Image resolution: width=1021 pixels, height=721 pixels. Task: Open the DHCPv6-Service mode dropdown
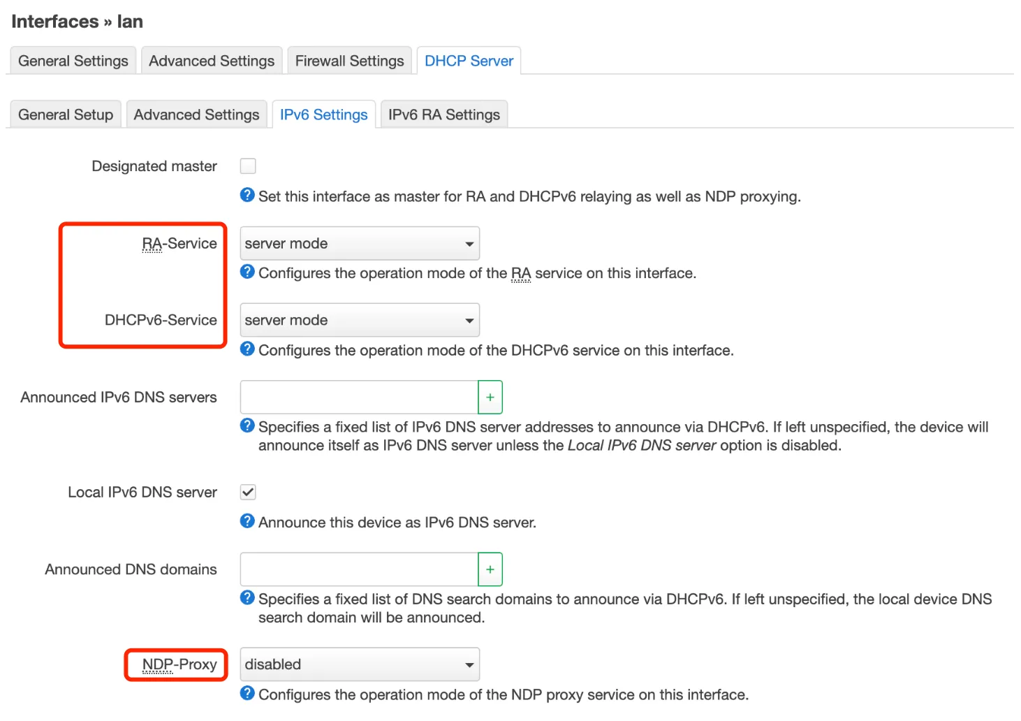[360, 321]
